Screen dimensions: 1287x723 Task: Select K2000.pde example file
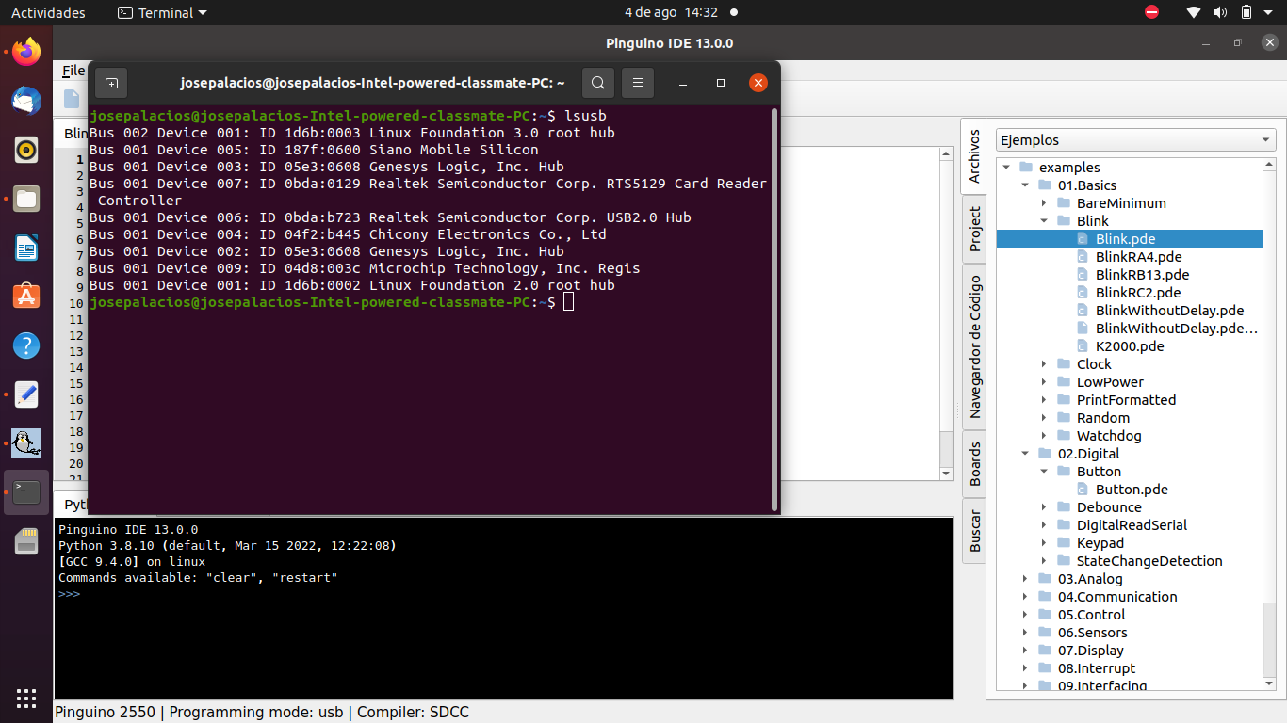pyautogui.click(x=1130, y=346)
